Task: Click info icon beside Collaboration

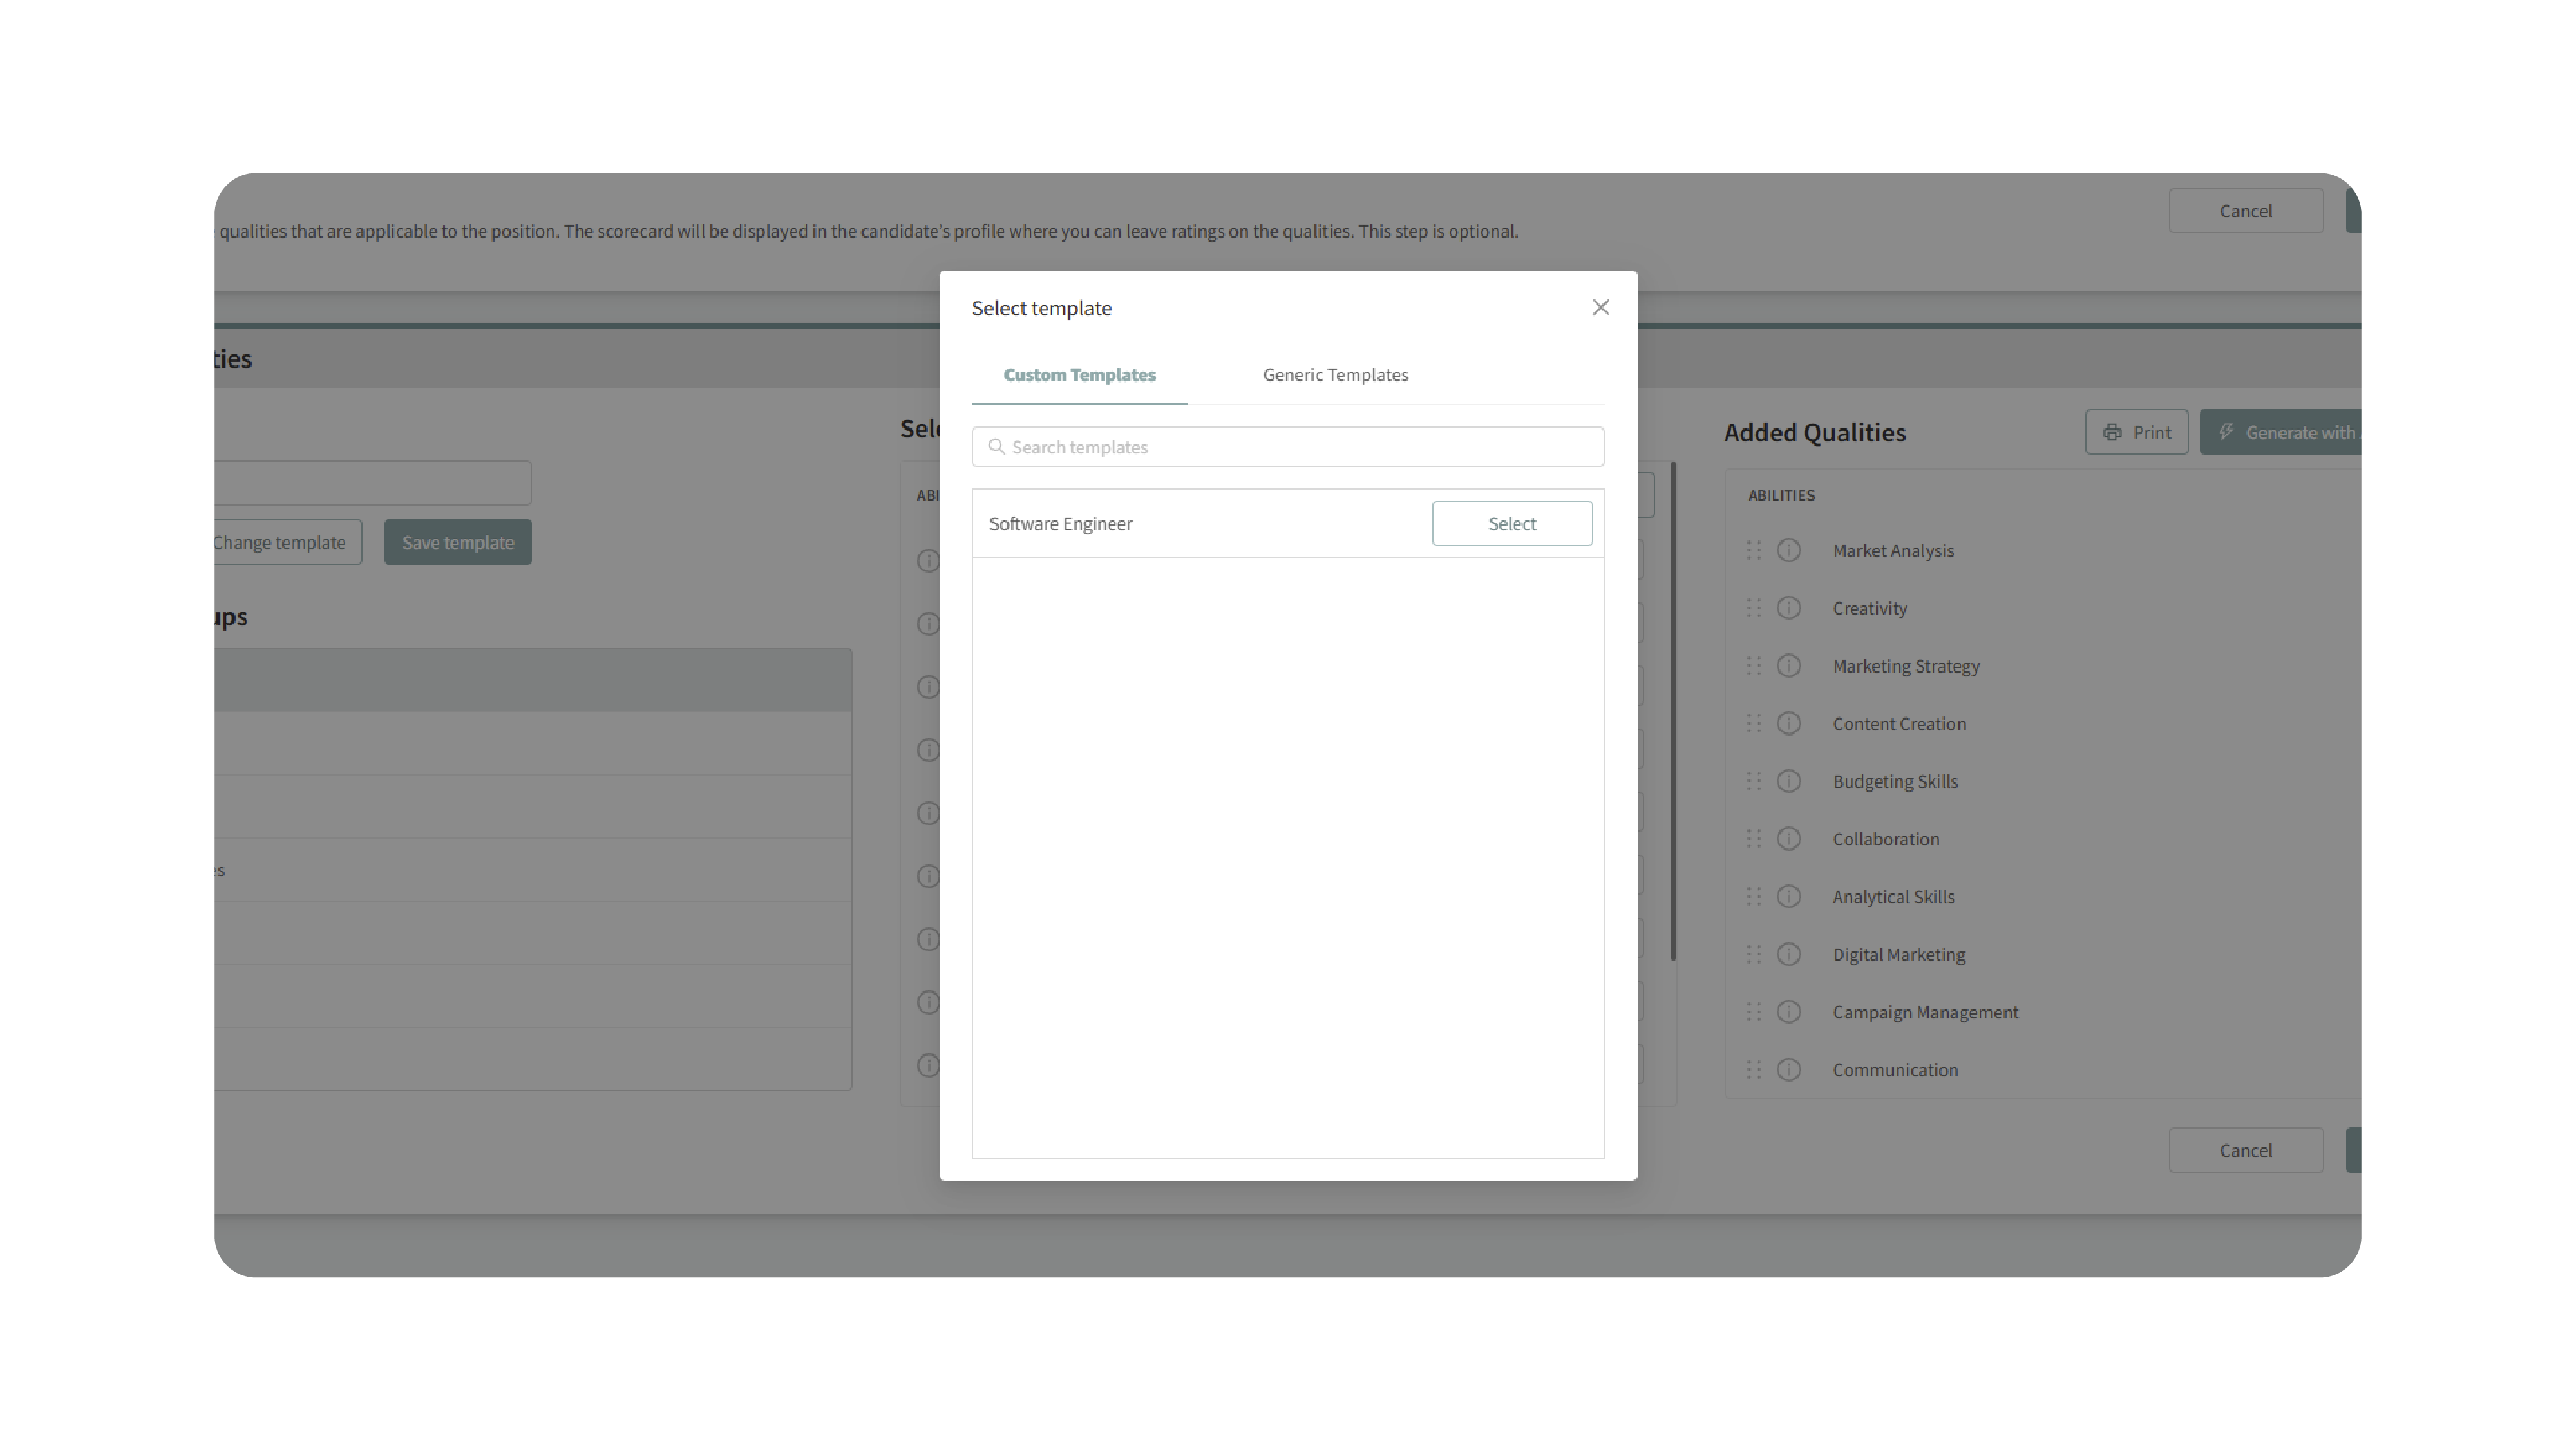Action: [1788, 839]
